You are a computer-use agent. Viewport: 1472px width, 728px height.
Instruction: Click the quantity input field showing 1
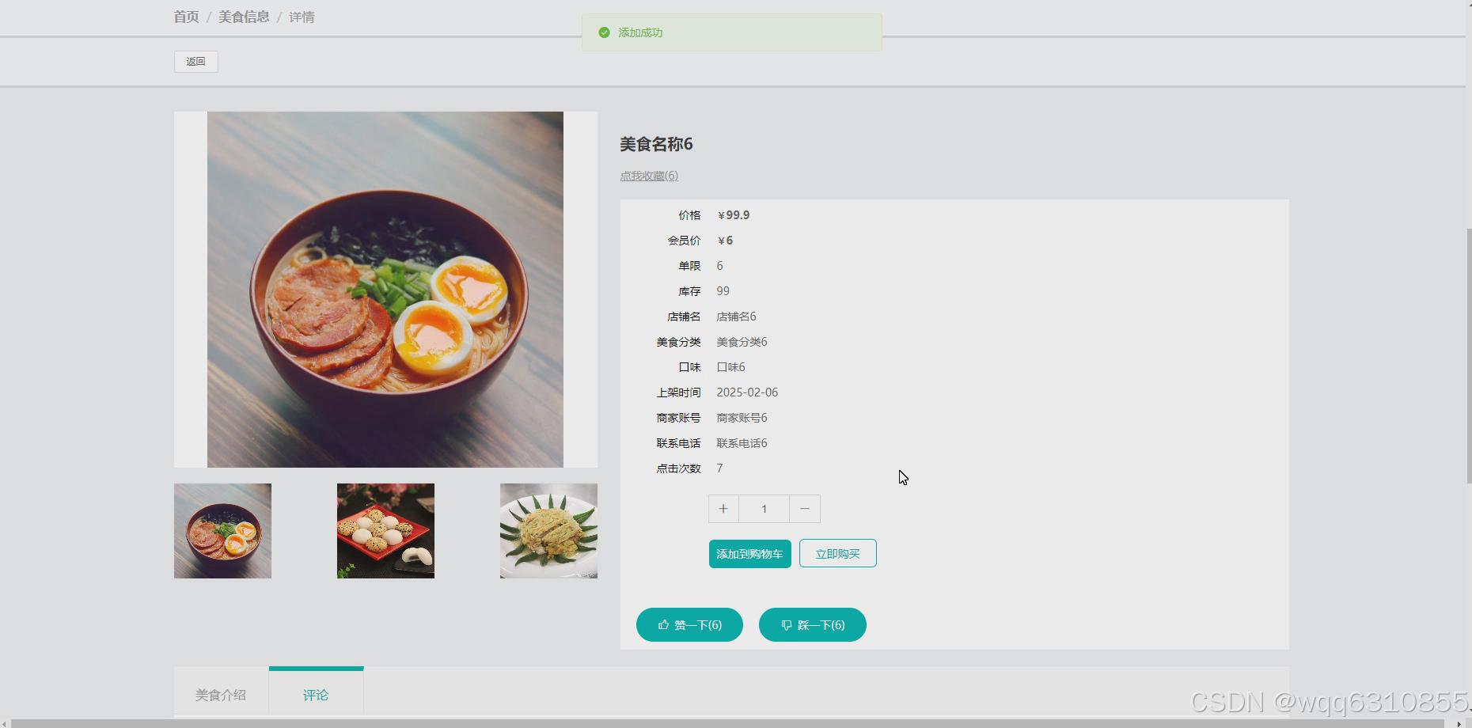tap(763, 509)
